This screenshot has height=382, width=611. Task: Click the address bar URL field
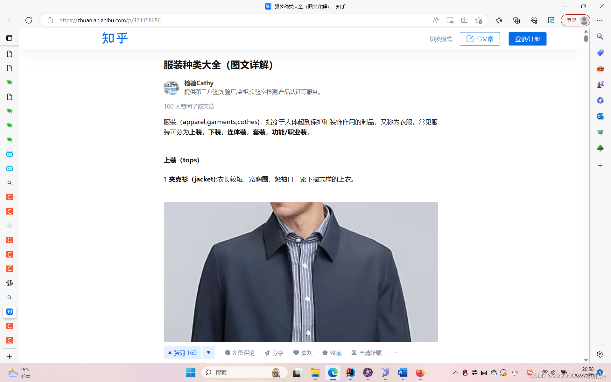(223, 20)
